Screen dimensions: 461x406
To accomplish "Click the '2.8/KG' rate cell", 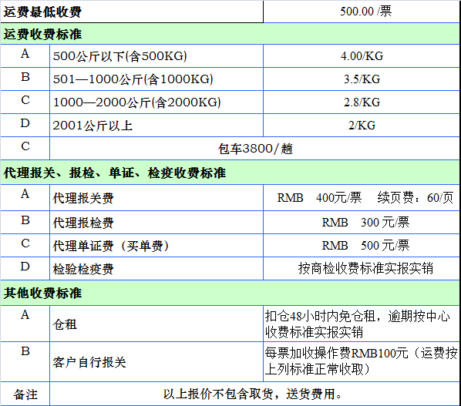I will tap(362, 102).
